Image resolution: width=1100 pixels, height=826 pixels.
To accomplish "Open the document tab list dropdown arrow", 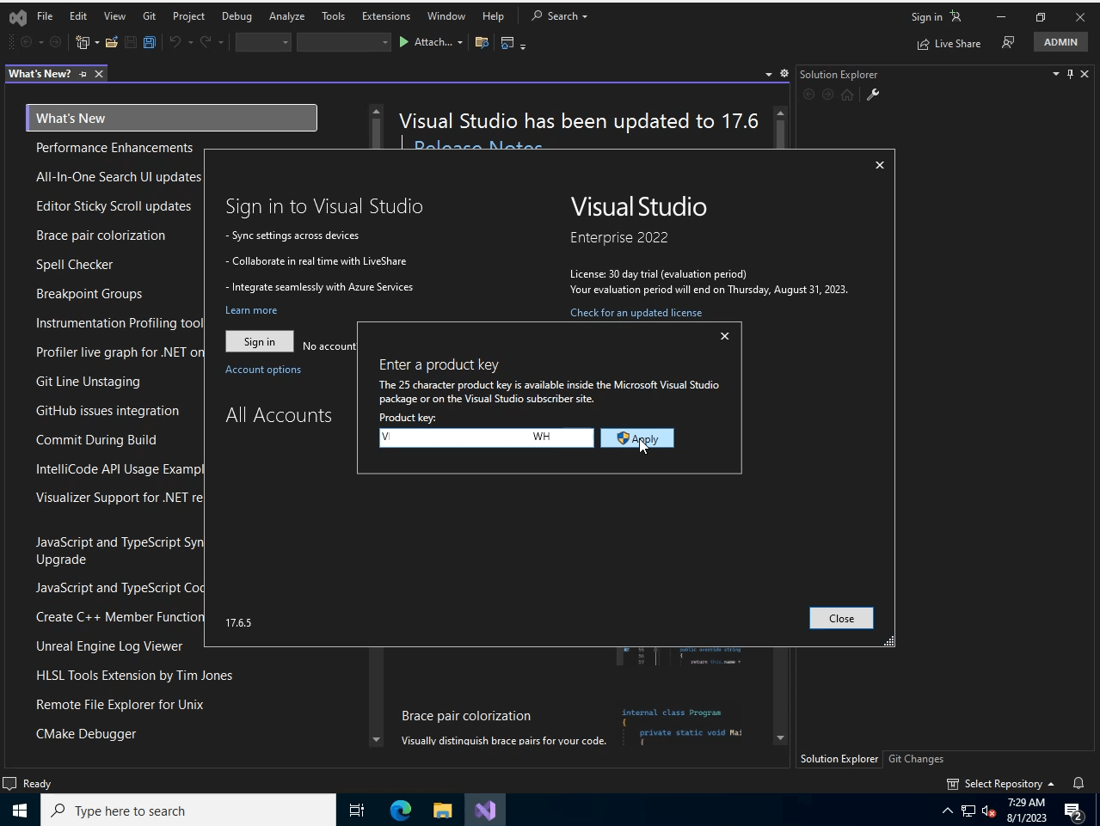I will pyautogui.click(x=769, y=74).
